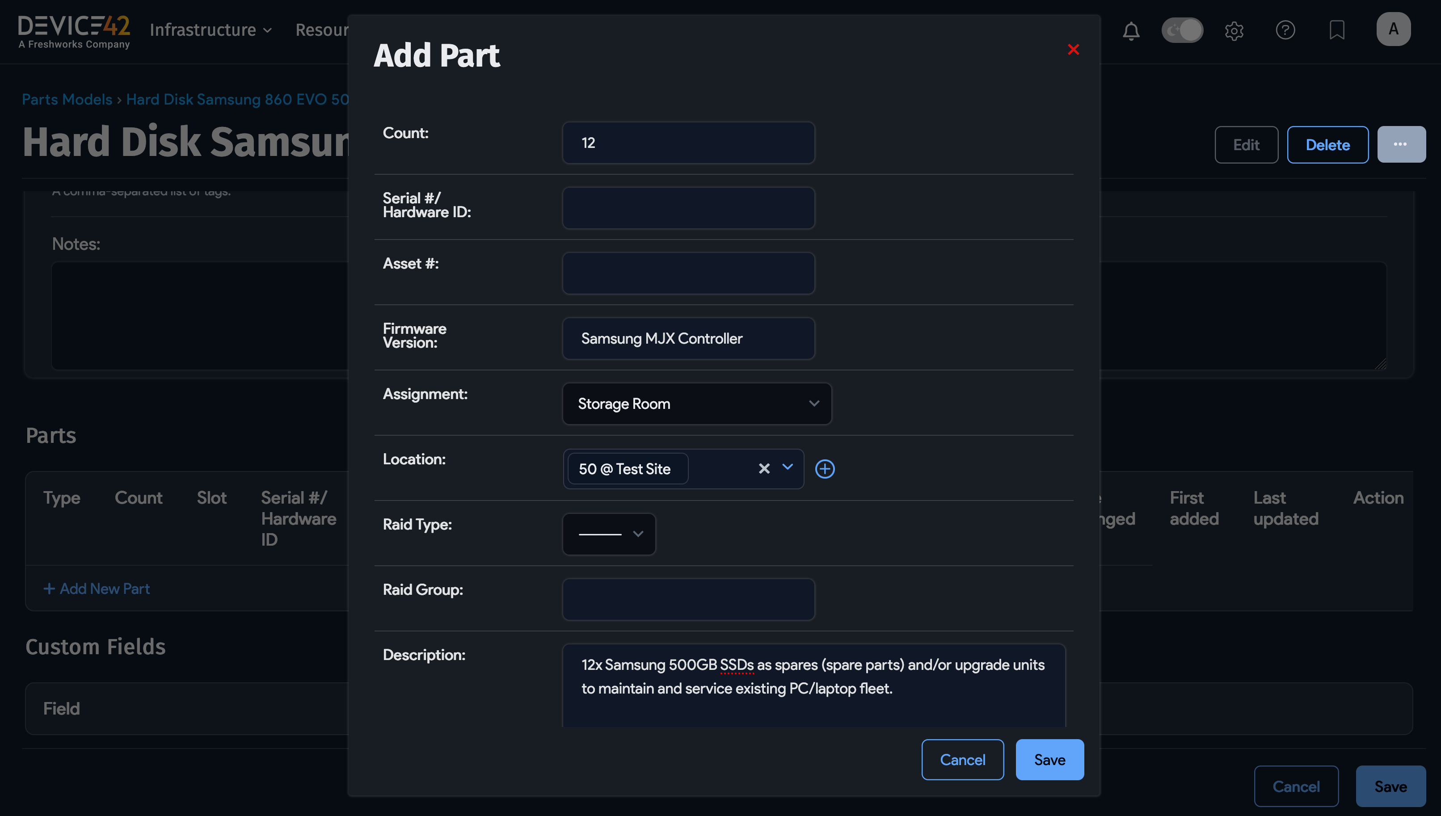This screenshot has width=1441, height=816.
Task: Open the Raid Type dropdown
Action: (x=609, y=534)
